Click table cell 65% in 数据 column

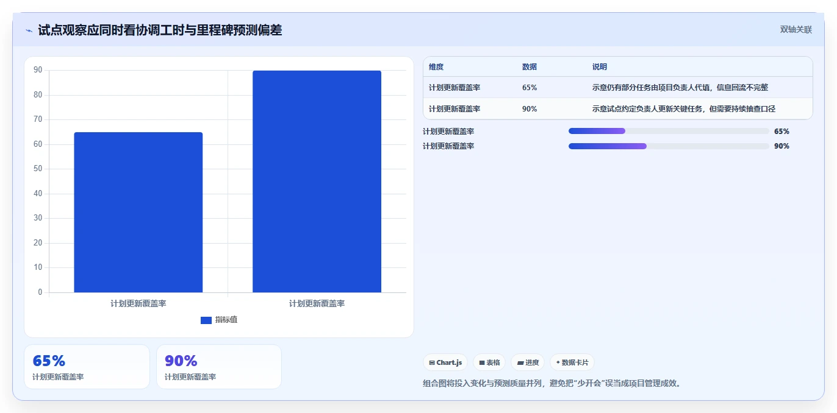point(530,88)
